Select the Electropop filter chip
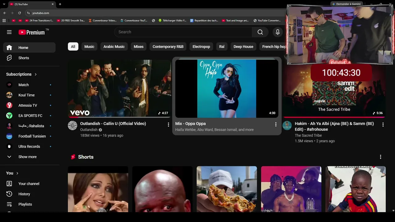 point(201,47)
